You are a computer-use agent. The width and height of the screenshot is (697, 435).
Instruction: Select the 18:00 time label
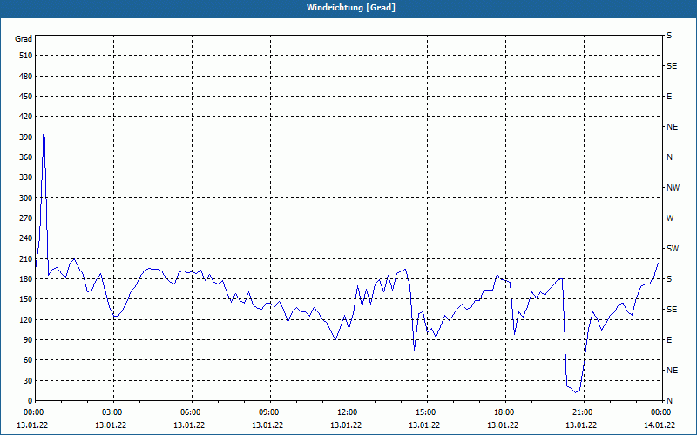[506, 412]
